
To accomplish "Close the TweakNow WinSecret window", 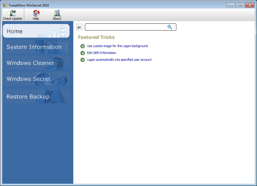I will click(250, 5).
